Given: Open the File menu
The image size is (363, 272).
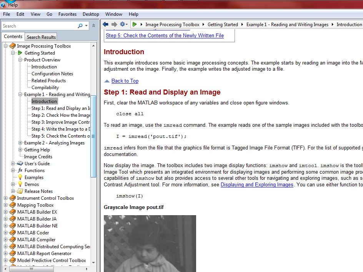Looking at the screenshot, I should (x=7, y=14).
